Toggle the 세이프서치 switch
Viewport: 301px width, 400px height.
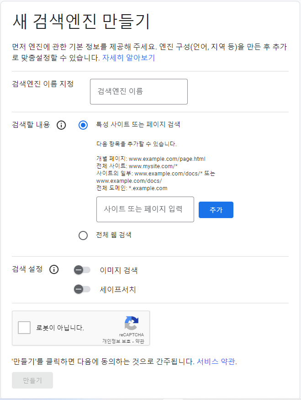[x=82, y=289]
